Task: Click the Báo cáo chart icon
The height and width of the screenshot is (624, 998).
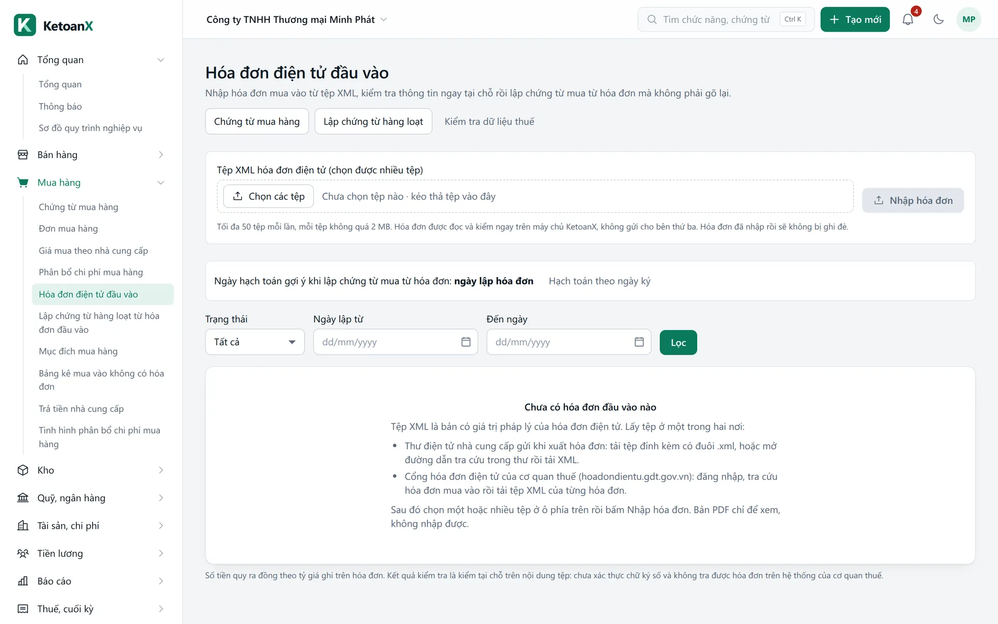Action: (23, 581)
